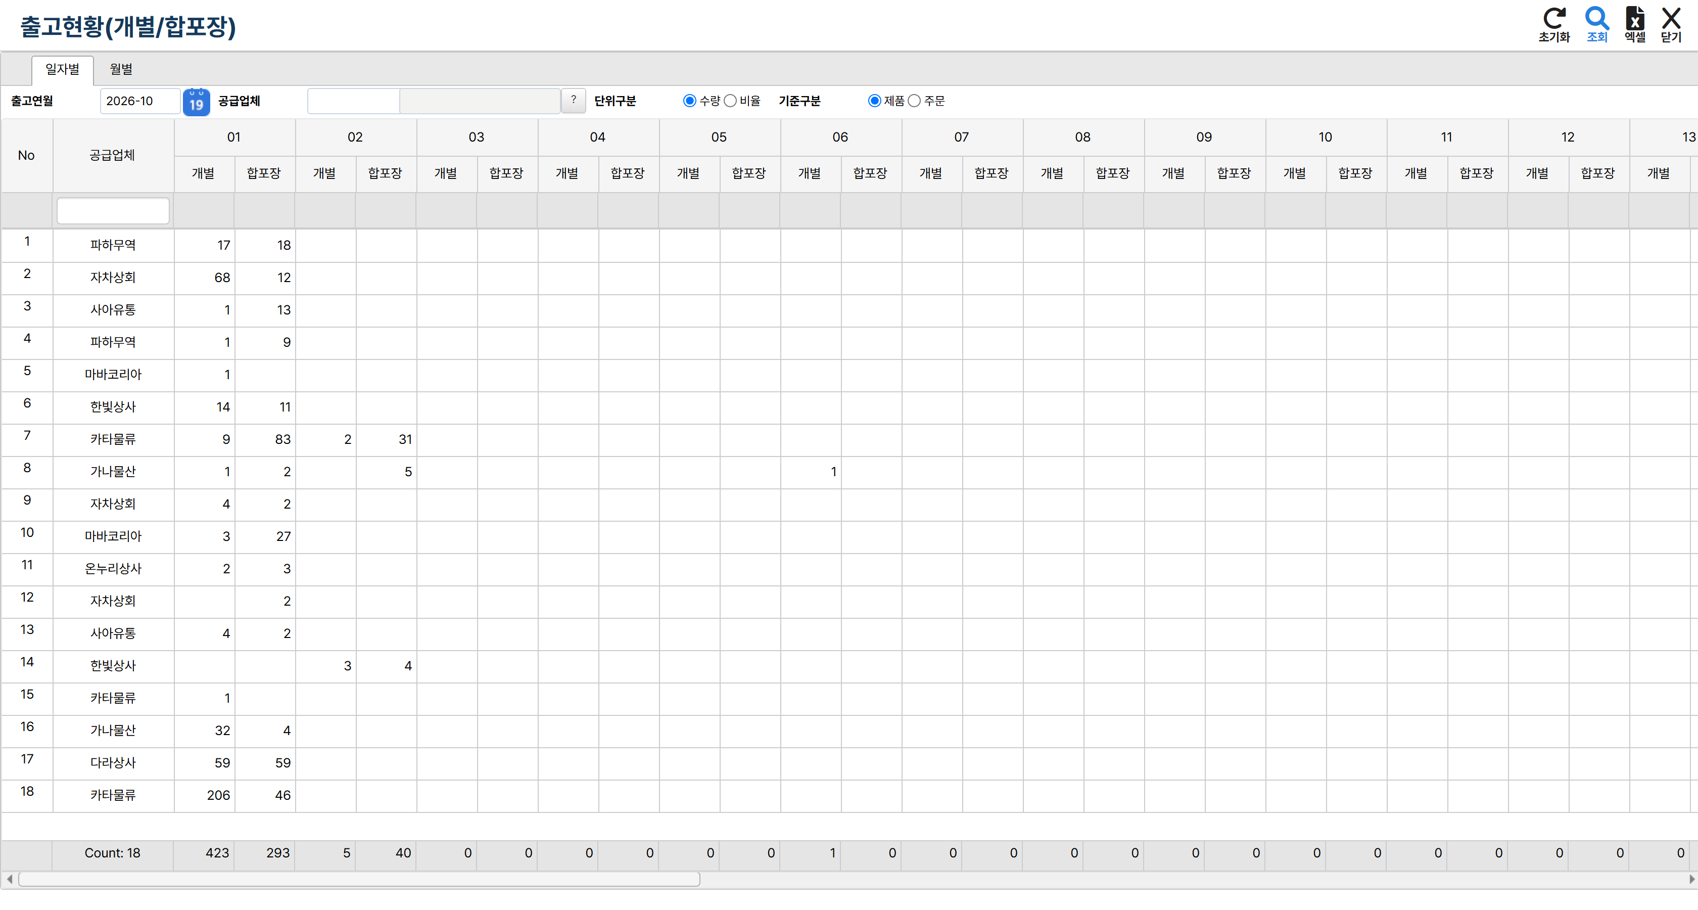Viewport: 1698px width, 910px height.
Task: Switch to the 월별 tab
Action: click(121, 69)
